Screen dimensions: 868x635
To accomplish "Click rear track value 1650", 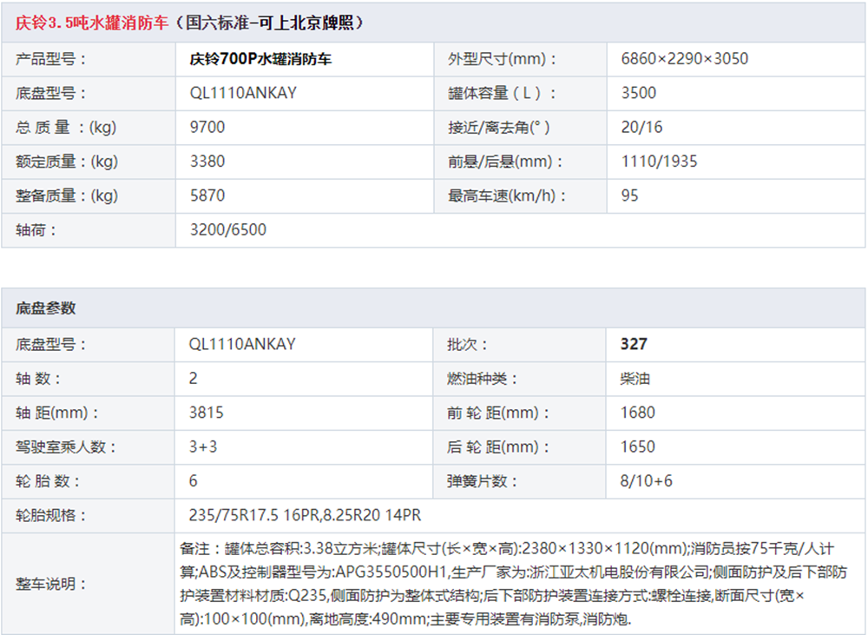I will click(x=637, y=446).
